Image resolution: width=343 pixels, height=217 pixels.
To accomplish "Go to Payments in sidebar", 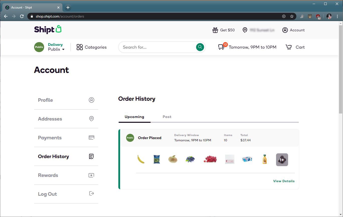I will pyautogui.click(x=66, y=138).
